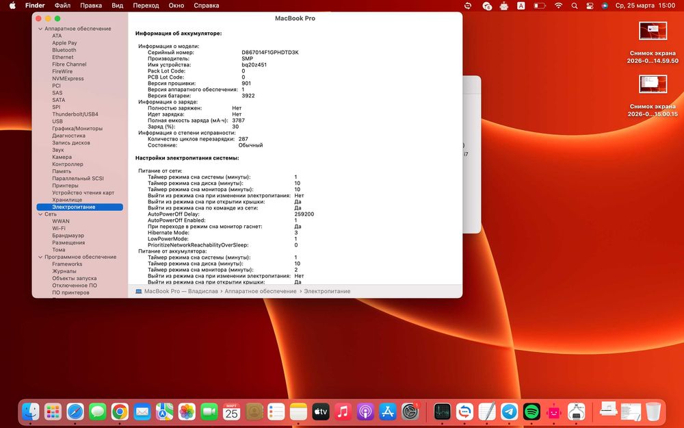Screen dimensions: 684x428
Task: Open Control Center in menu bar
Action: [590, 5]
